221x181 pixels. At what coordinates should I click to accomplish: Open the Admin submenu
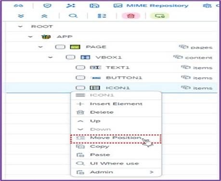pos(116,172)
